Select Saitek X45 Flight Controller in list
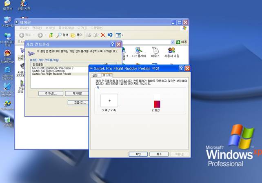 [49, 71]
